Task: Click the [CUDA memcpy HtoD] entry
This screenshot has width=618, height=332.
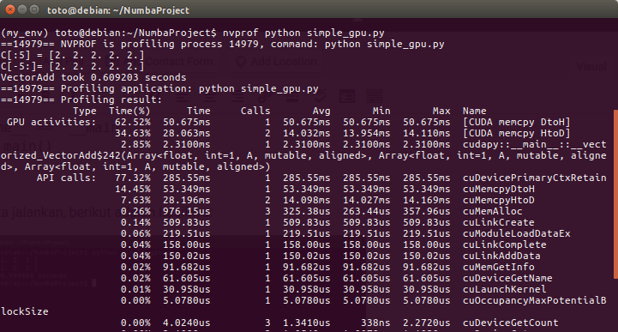Action: click(x=517, y=133)
